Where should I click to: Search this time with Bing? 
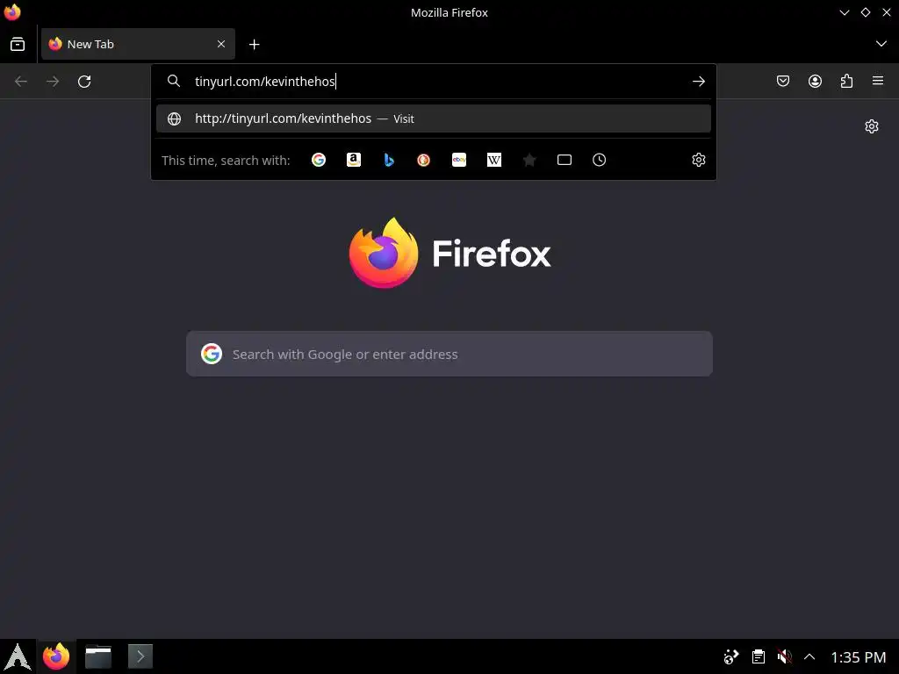(389, 160)
